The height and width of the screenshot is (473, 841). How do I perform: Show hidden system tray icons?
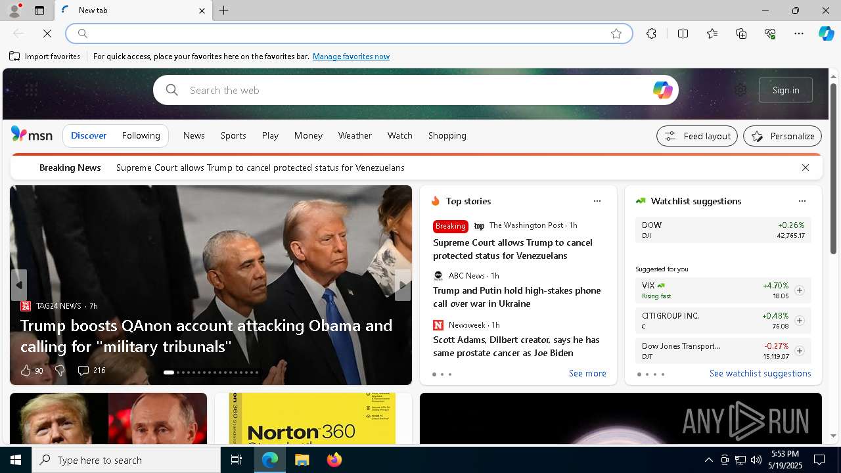tap(709, 460)
